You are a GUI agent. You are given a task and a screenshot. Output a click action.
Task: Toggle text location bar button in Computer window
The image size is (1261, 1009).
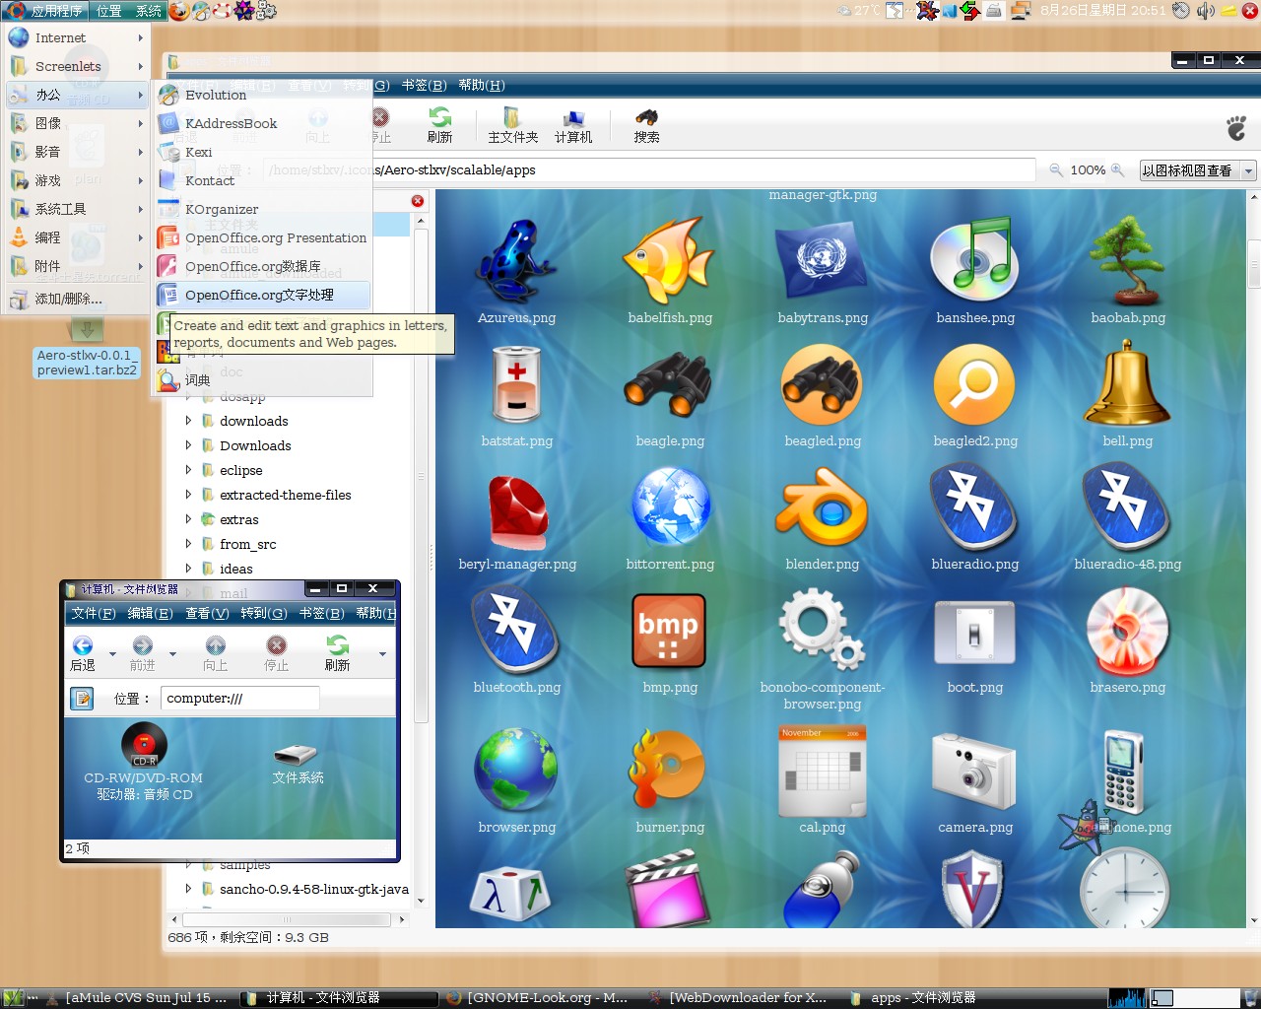click(x=82, y=699)
